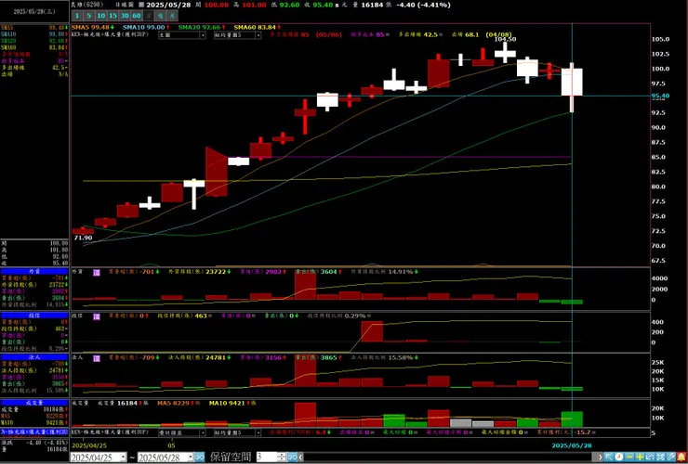Viewport: 688px width, 464px height.
Task: Click the 外資持股比例 14.91% value
Action: pos(401,272)
